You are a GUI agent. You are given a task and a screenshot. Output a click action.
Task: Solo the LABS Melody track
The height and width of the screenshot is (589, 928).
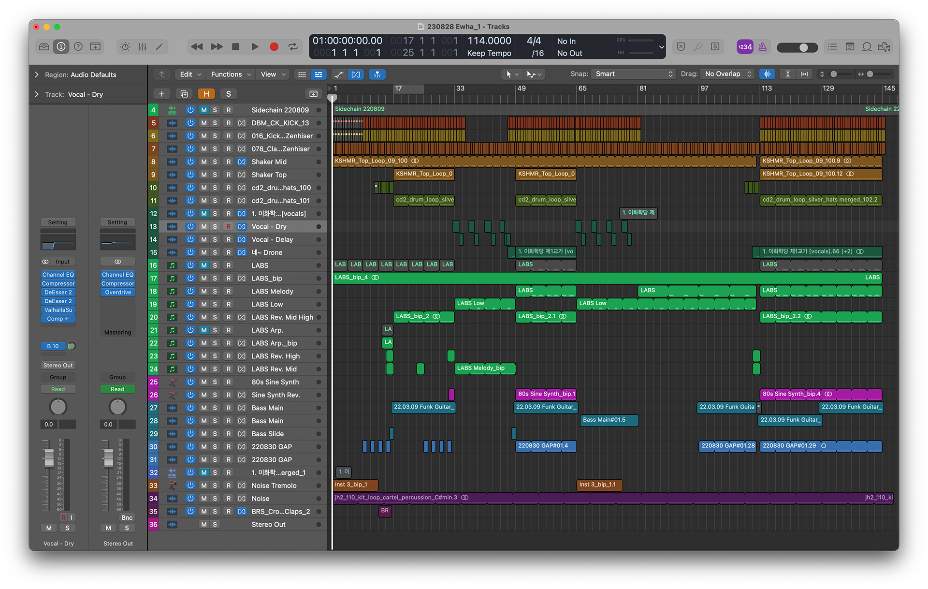(215, 291)
